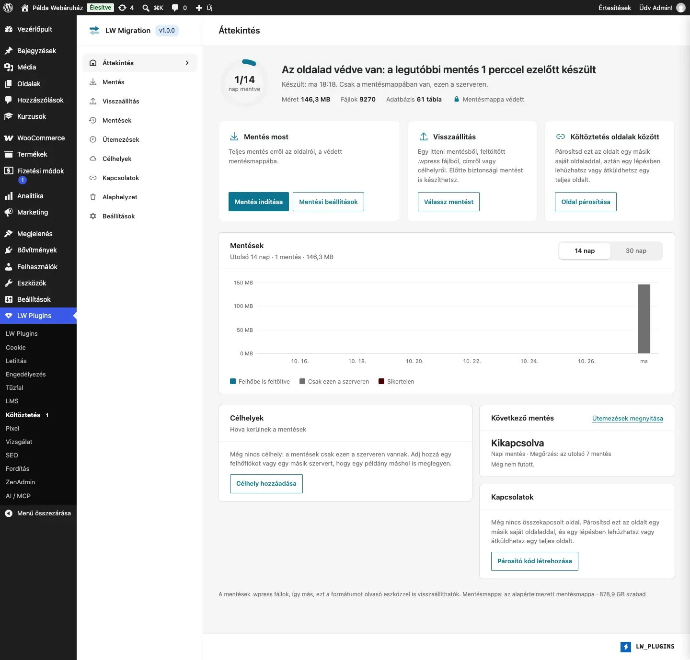Viewport: 690px width, 660px height.
Task: Click the Admin avatar icon
Action: tap(681, 8)
